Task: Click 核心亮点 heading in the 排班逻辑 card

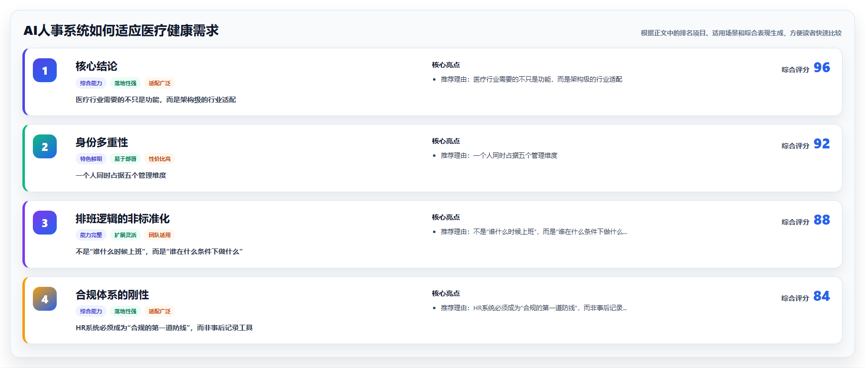Action: [x=446, y=217]
